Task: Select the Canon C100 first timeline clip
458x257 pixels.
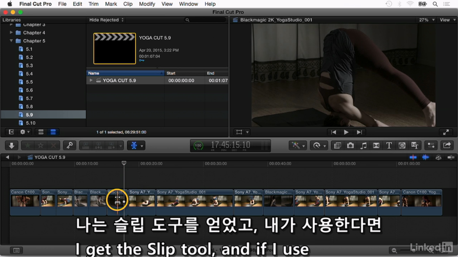Action: tap(25, 202)
